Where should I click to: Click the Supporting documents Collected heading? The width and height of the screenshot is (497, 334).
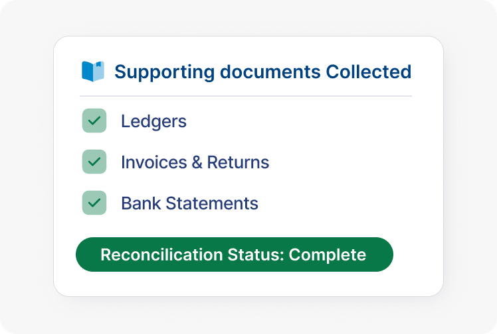click(262, 72)
